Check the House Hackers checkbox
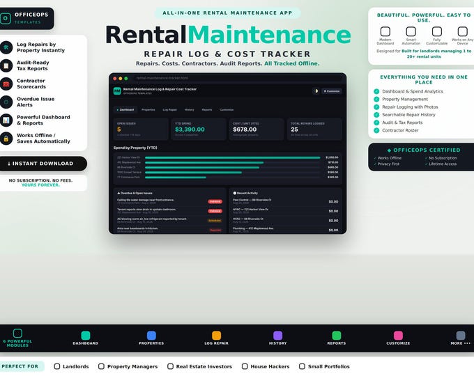Viewport: 474px width, 376px height. [x=245, y=366]
